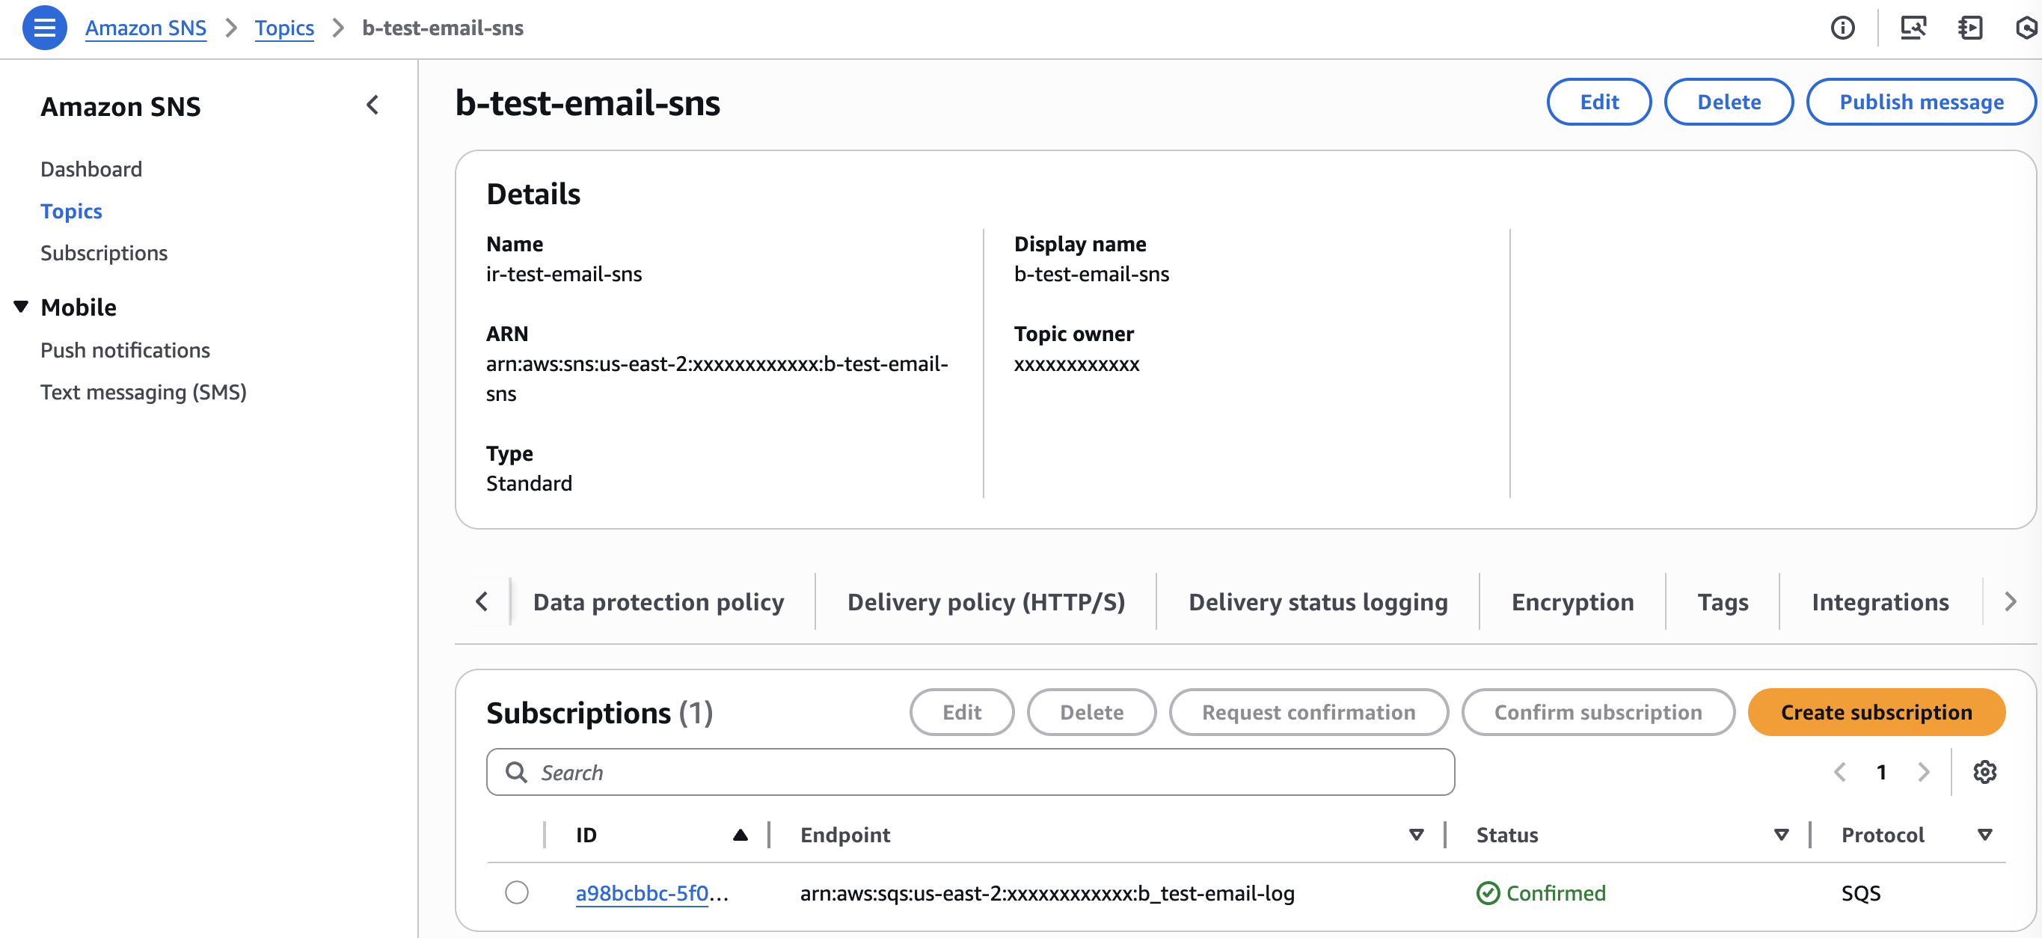
Task: Open the Delivery status logging tab
Action: [x=1317, y=602]
